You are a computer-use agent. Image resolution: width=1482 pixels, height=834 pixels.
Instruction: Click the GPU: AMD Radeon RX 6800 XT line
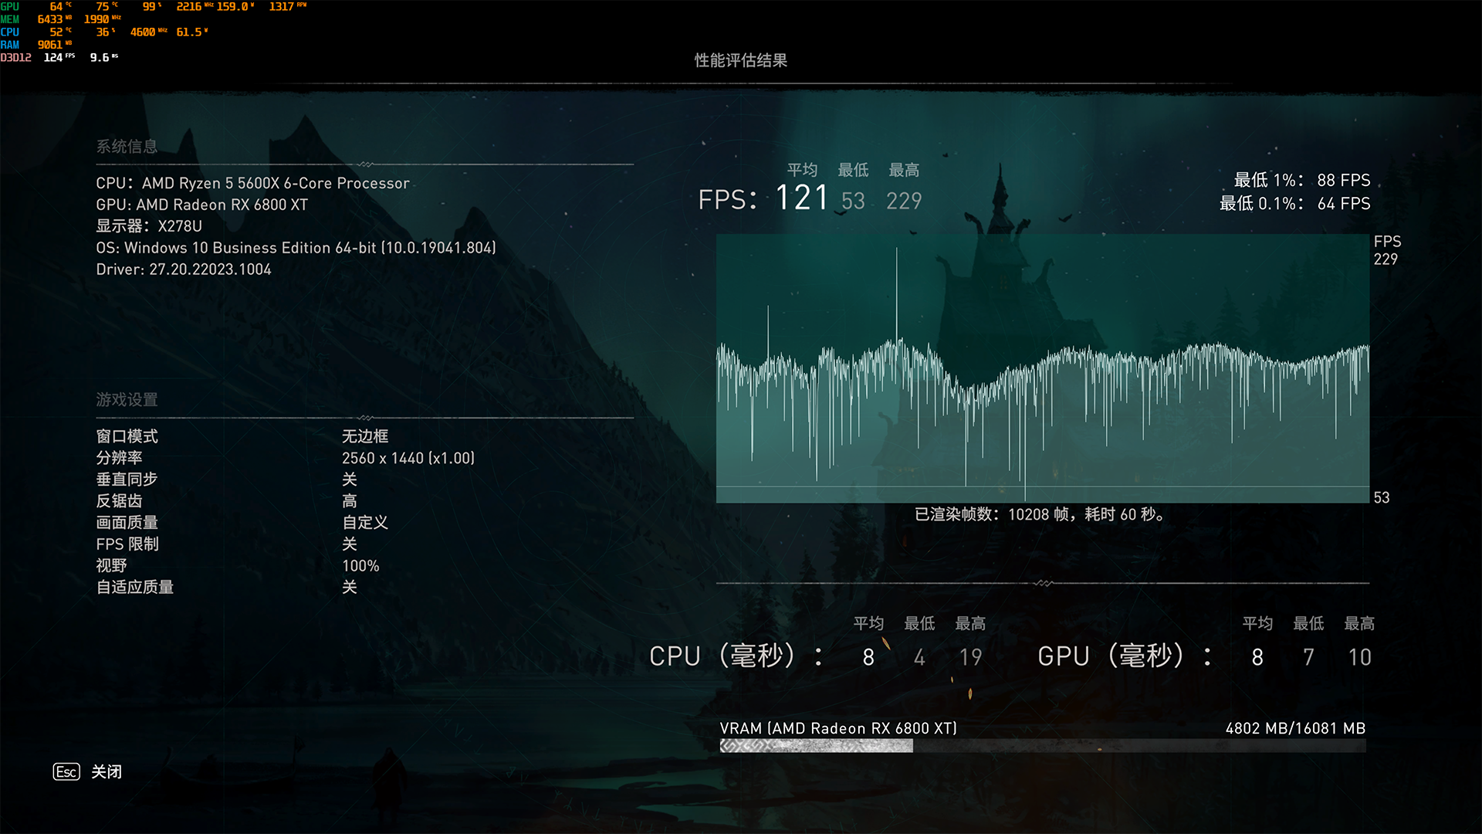tap(201, 205)
